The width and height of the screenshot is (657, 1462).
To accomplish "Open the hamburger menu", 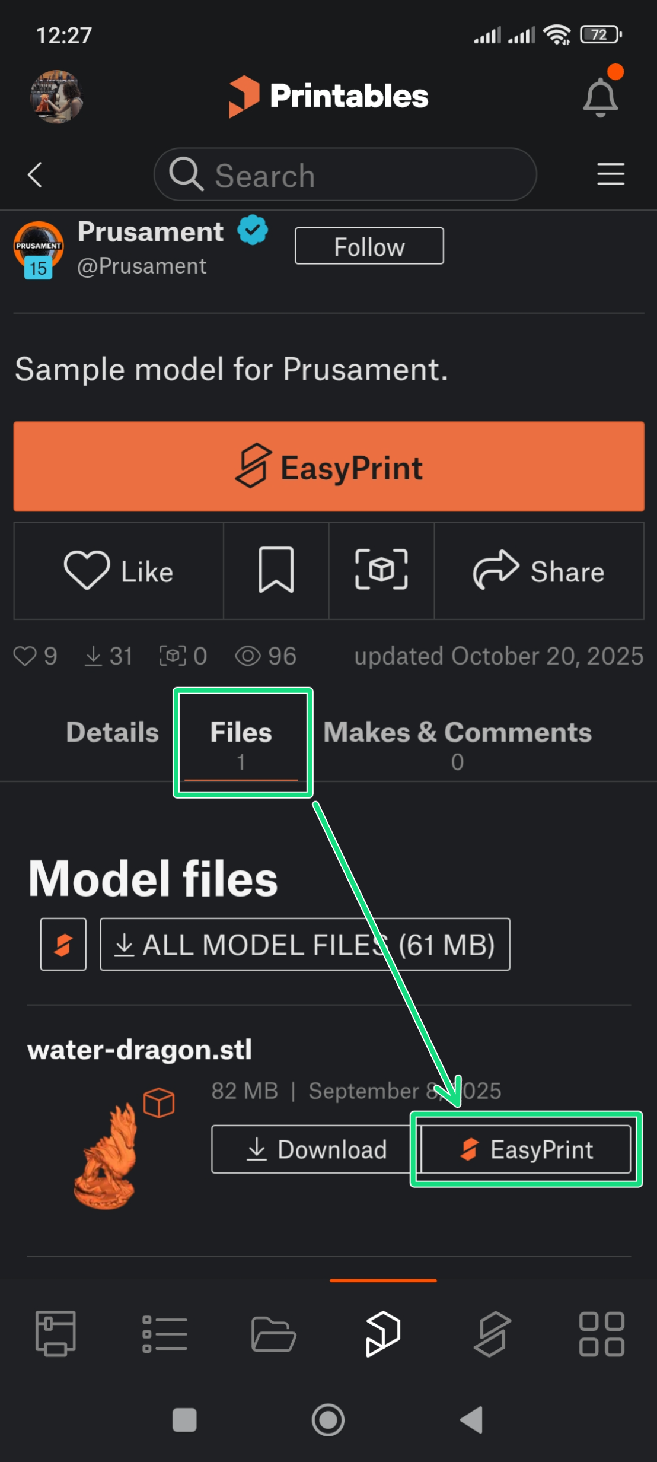I will (610, 174).
